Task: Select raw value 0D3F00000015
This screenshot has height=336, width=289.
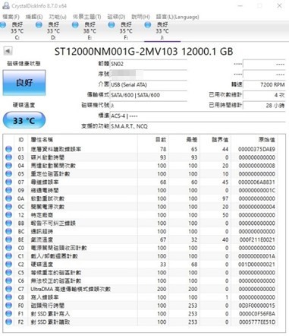Action: coord(256,306)
